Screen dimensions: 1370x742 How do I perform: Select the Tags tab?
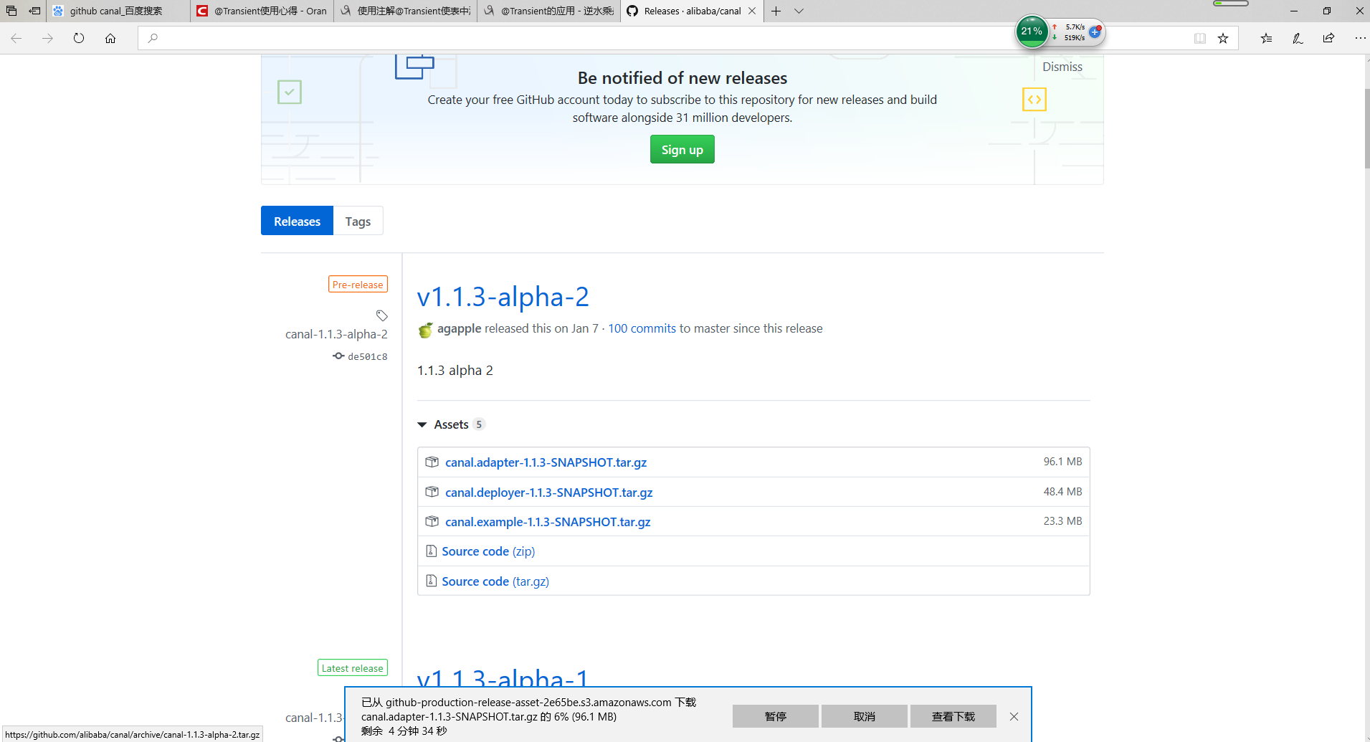pos(358,221)
